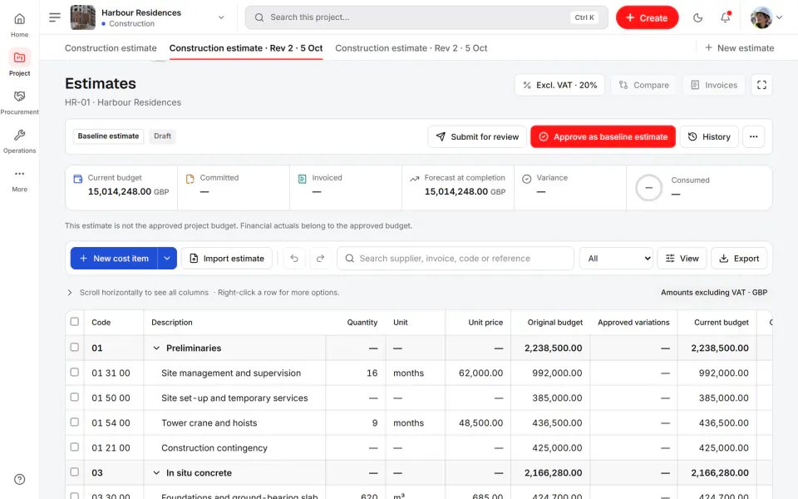The image size is (798, 499).
Task: Click the Original budget column header
Action: [554, 323]
